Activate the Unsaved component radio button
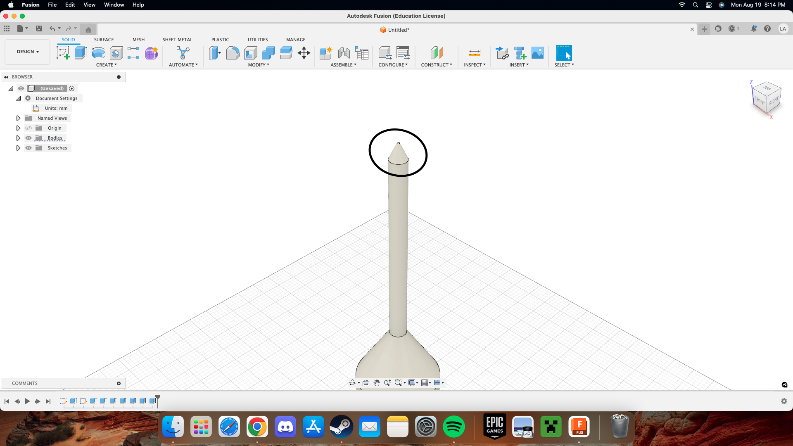Image resolution: width=793 pixels, height=446 pixels. (72, 88)
